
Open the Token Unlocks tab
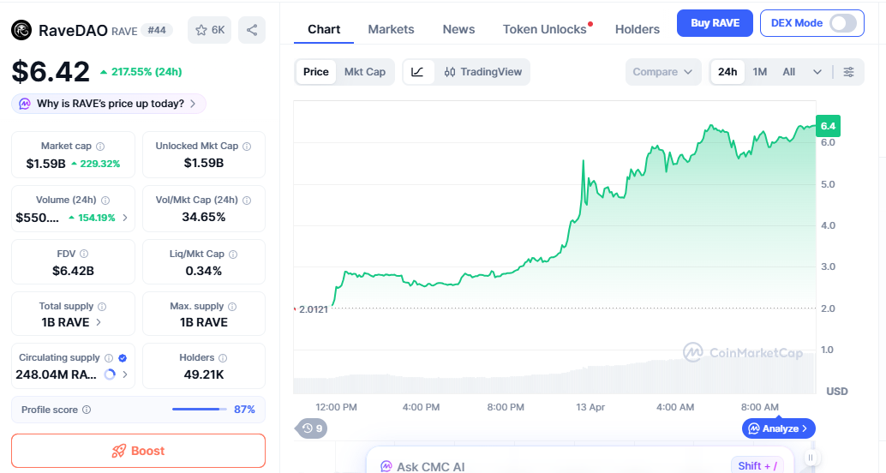(x=545, y=29)
